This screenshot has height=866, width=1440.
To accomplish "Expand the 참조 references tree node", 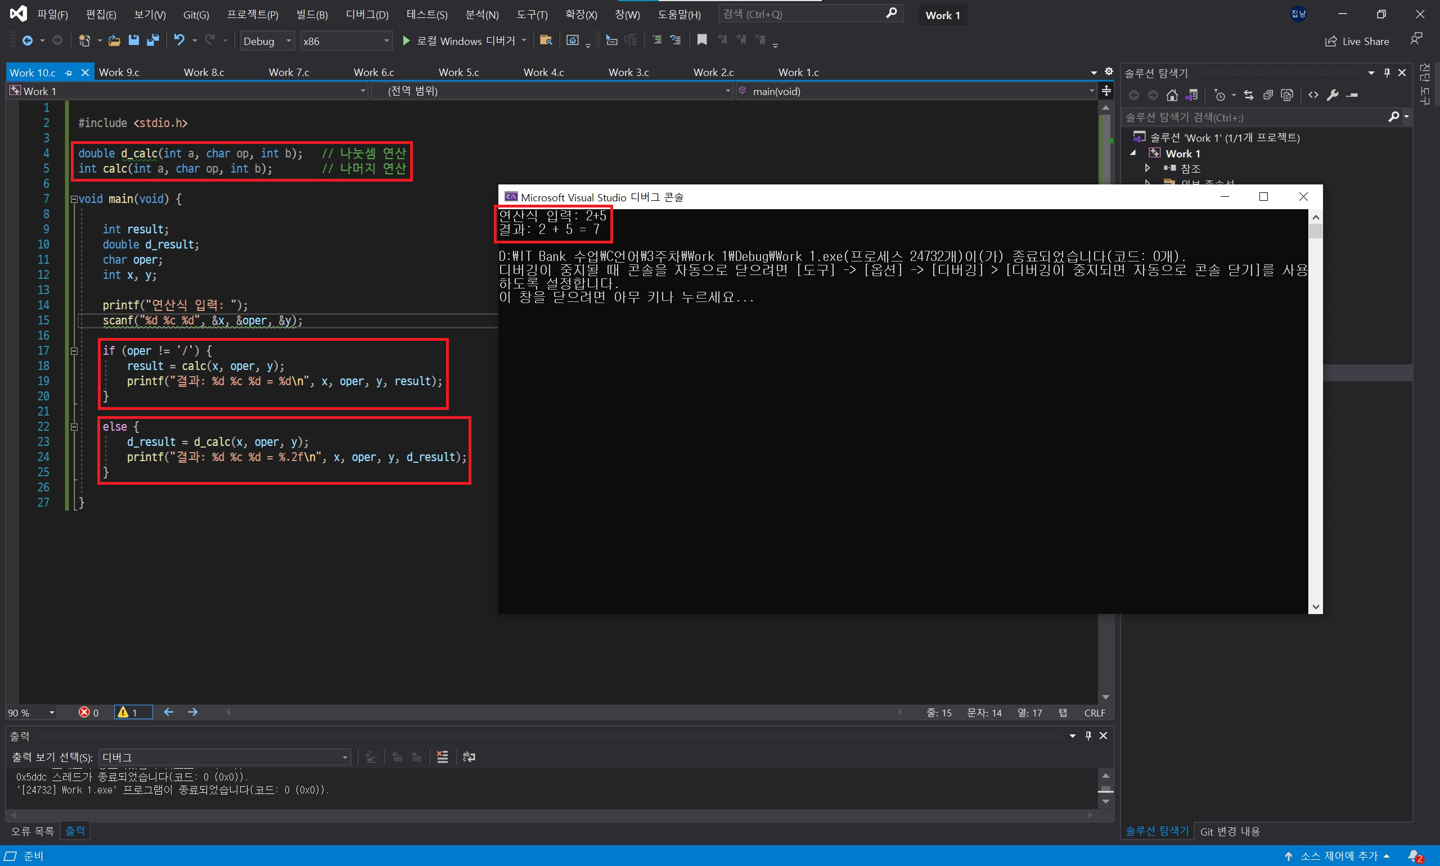I will (x=1147, y=169).
